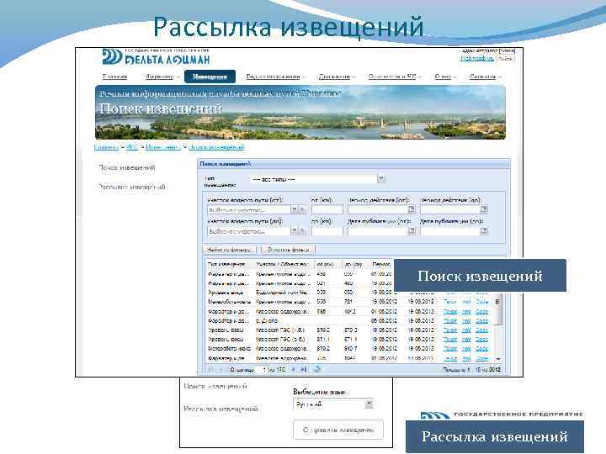
Task: Go to first results page
Action: [211, 369]
